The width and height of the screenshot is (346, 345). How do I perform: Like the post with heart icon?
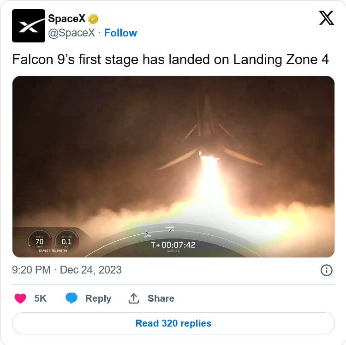20,298
